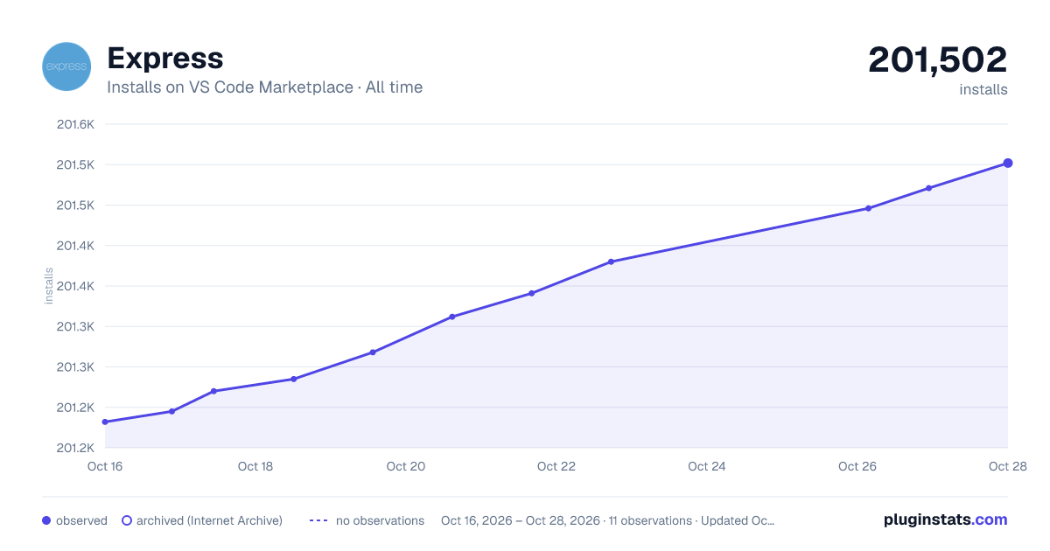
Task: Open the pluginstats.com link
Action: coord(946,520)
